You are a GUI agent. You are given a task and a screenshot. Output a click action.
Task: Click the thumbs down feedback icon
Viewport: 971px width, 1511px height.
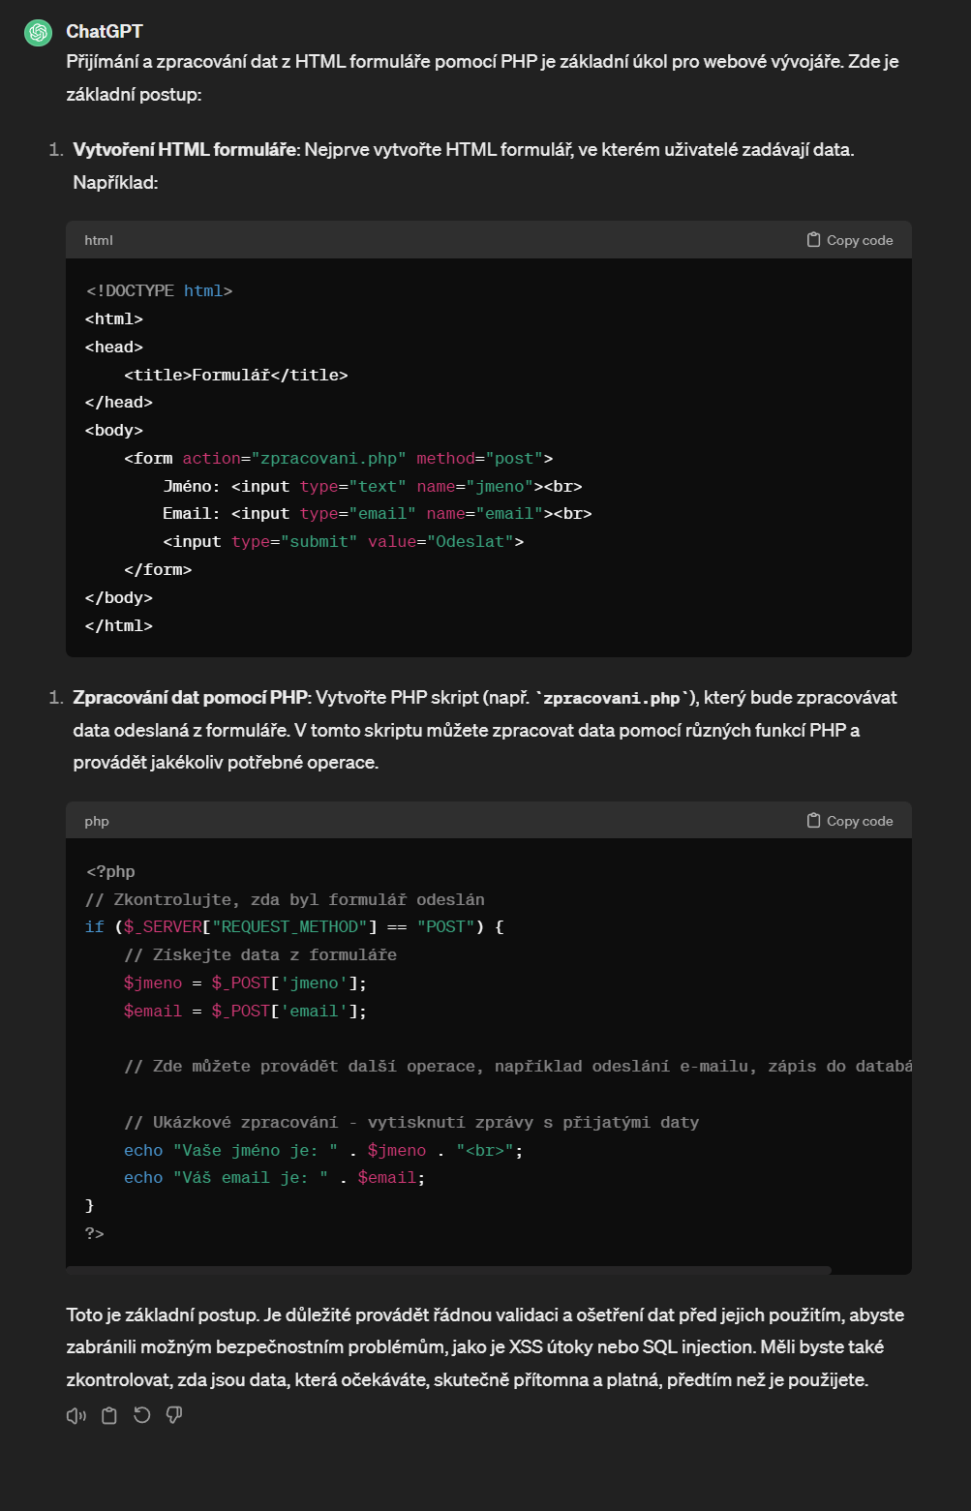tap(174, 1415)
